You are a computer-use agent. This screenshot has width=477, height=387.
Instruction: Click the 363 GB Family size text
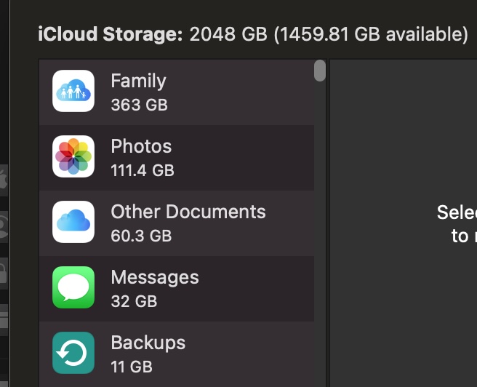click(x=140, y=105)
